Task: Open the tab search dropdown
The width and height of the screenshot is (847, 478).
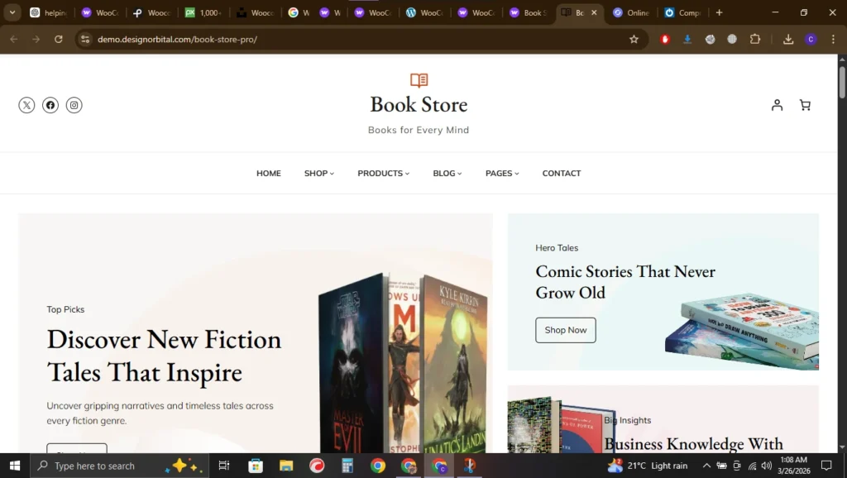Action: coord(12,12)
